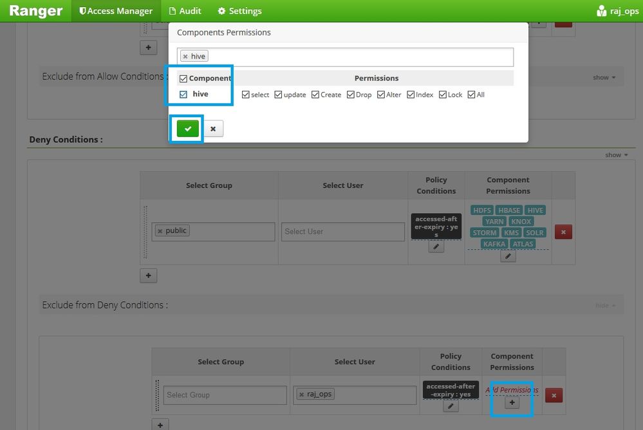Image resolution: width=643 pixels, height=430 pixels.
Task: Click the KMS permission tag
Action: pyautogui.click(x=511, y=232)
